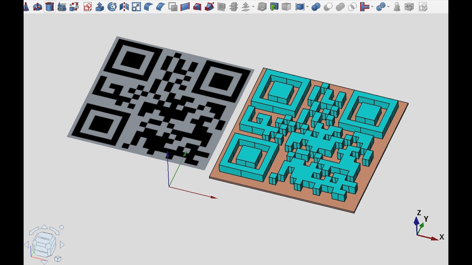Select the Scale tool
This screenshot has height=265, width=472.
tap(136, 7)
